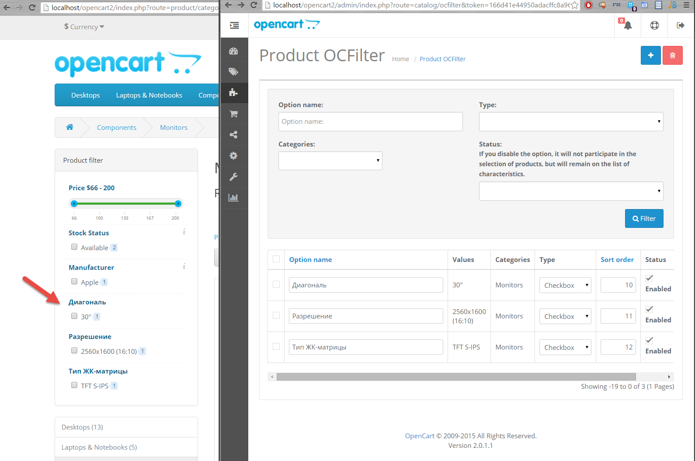Change the Type dropdown for Диагональ row
Viewport: 695px width, 461px height.
[x=565, y=285]
